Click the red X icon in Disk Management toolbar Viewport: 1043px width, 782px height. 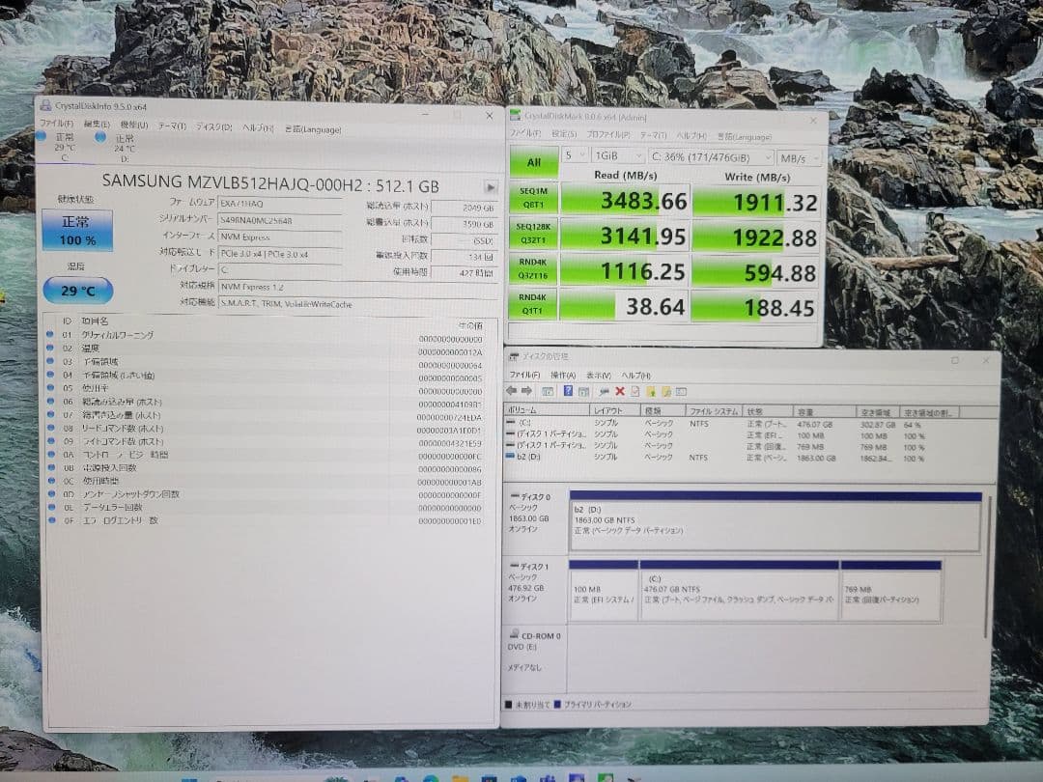click(x=619, y=390)
